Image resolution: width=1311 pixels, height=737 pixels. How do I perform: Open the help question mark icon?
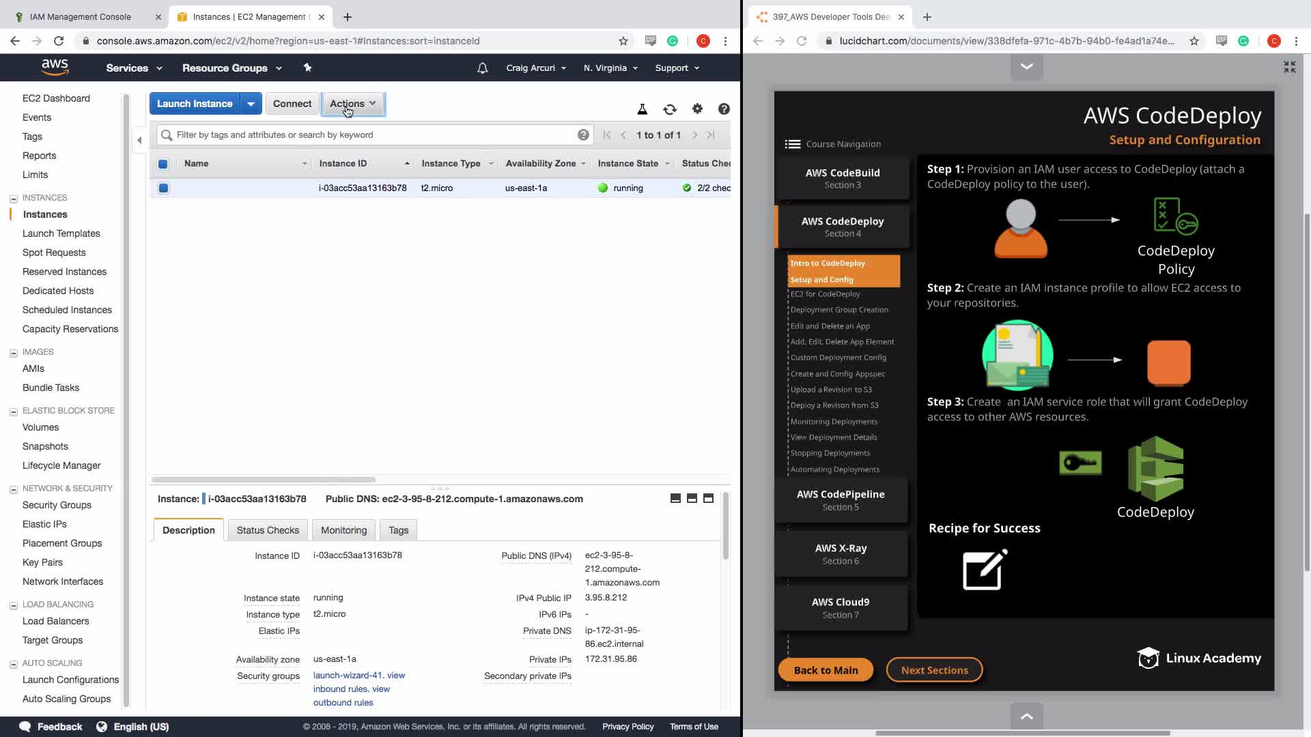click(x=724, y=109)
